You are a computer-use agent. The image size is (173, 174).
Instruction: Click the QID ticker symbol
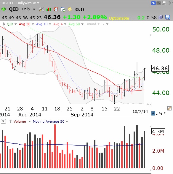pos(14,9)
